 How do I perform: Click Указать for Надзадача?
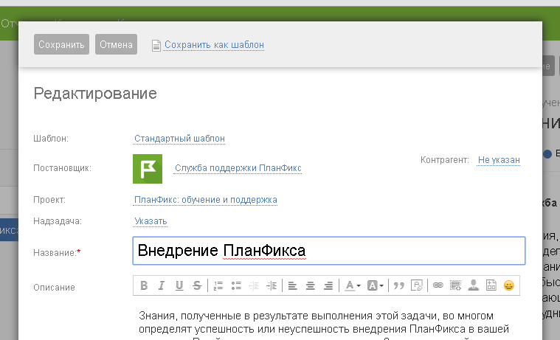click(x=151, y=221)
